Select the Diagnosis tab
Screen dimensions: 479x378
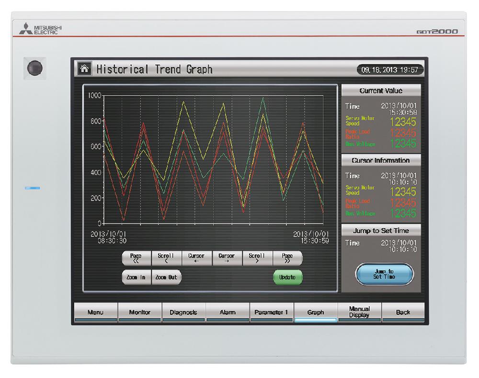183,312
